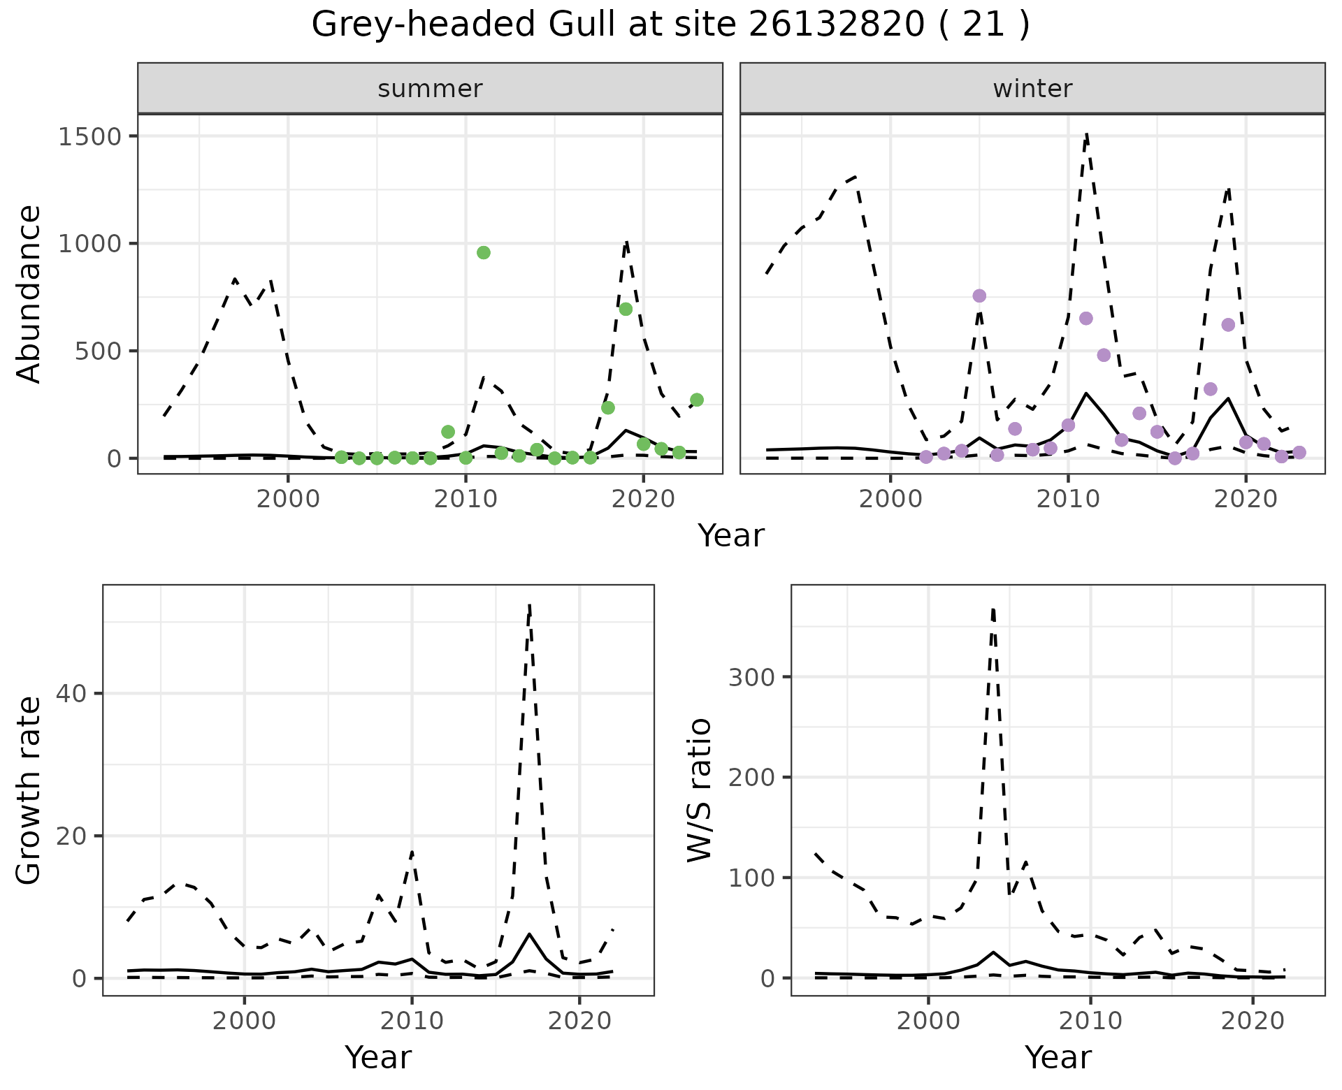This screenshot has height=1090, width=1342.
Task: Click the summer facet header strip
Action: coord(430,89)
